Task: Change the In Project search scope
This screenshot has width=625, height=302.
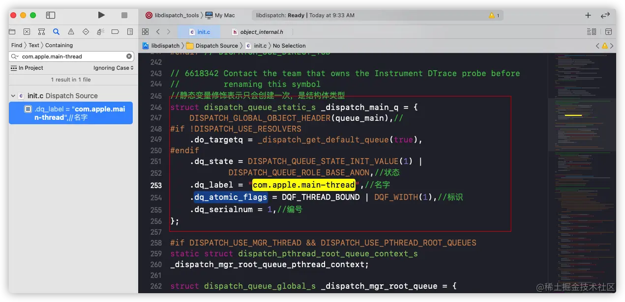Action: click(27, 68)
